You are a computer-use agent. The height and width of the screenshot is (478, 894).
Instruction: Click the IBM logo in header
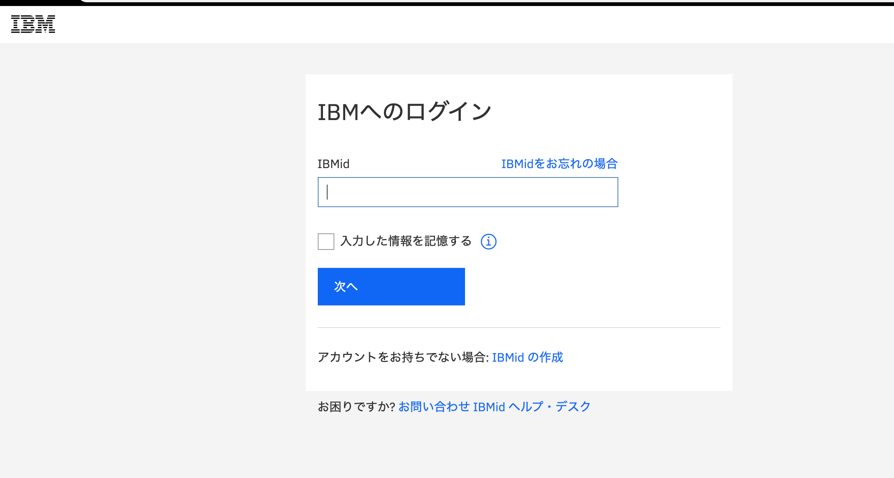coord(33,24)
